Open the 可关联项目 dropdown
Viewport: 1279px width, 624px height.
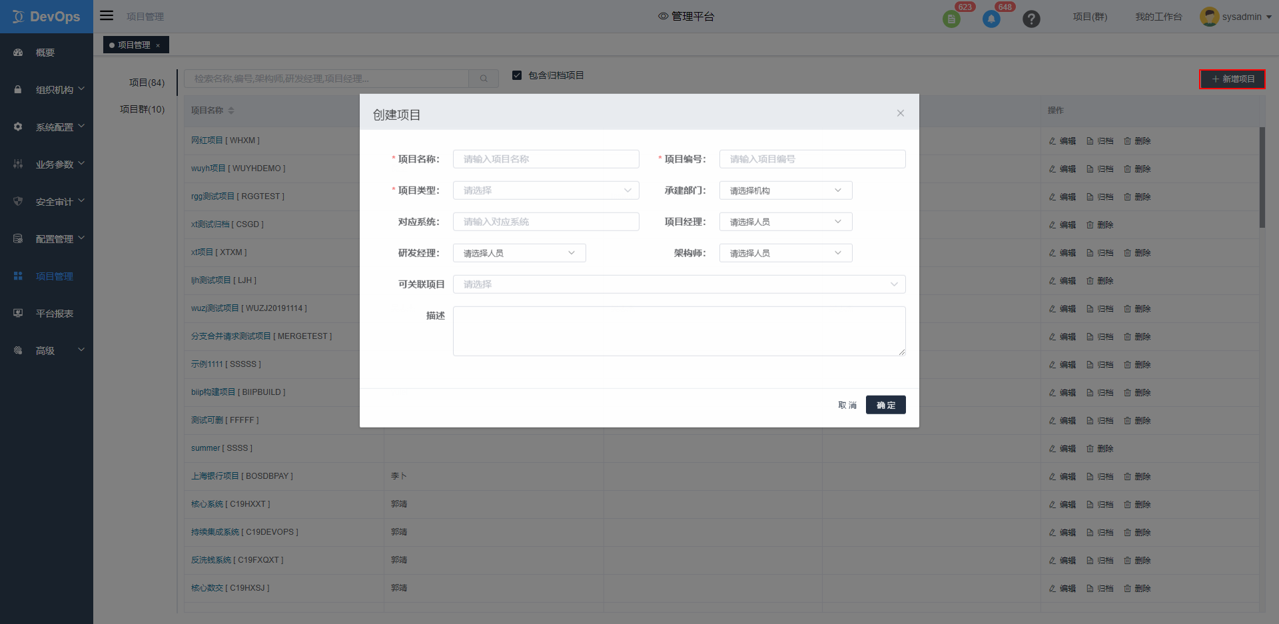[679, 284]
